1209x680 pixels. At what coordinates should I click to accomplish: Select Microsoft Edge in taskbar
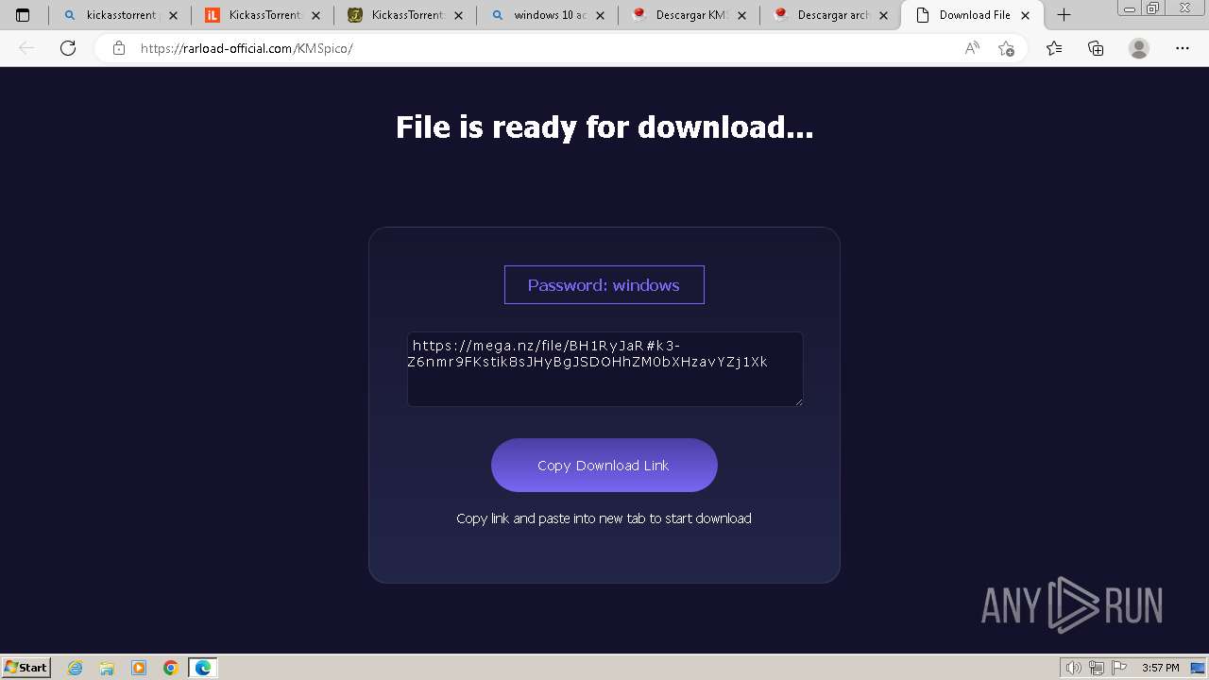click(203, 668)
